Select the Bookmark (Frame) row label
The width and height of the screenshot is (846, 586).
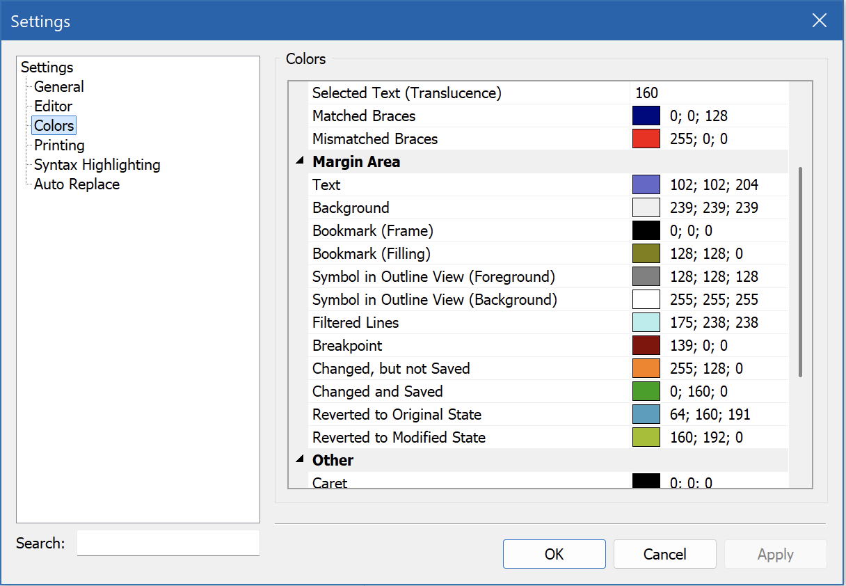coord(373,230)
